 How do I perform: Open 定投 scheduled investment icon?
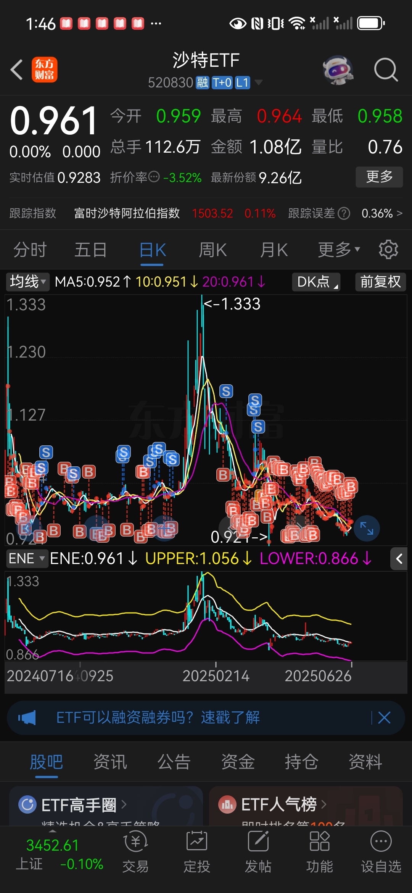(197, 852)
